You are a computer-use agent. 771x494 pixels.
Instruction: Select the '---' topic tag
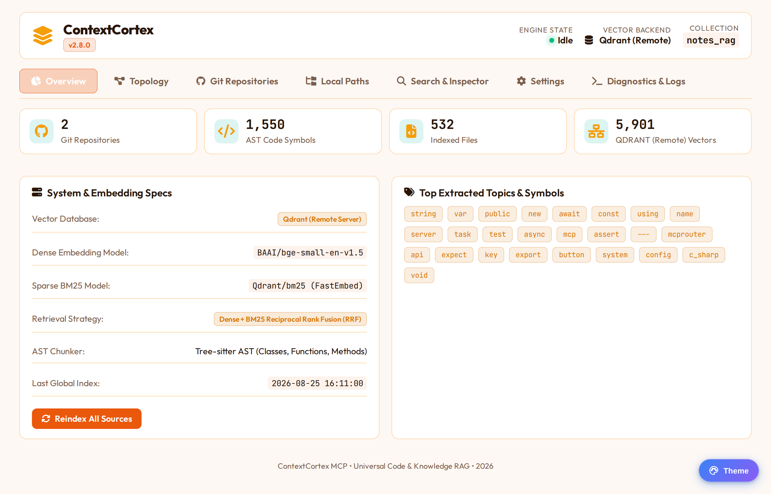pos(643,234)
